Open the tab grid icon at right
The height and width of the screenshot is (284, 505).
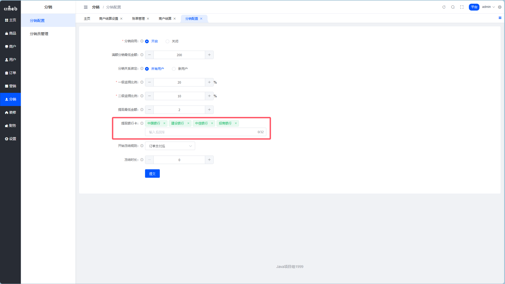pyautogui.click(x=500, y=18)
